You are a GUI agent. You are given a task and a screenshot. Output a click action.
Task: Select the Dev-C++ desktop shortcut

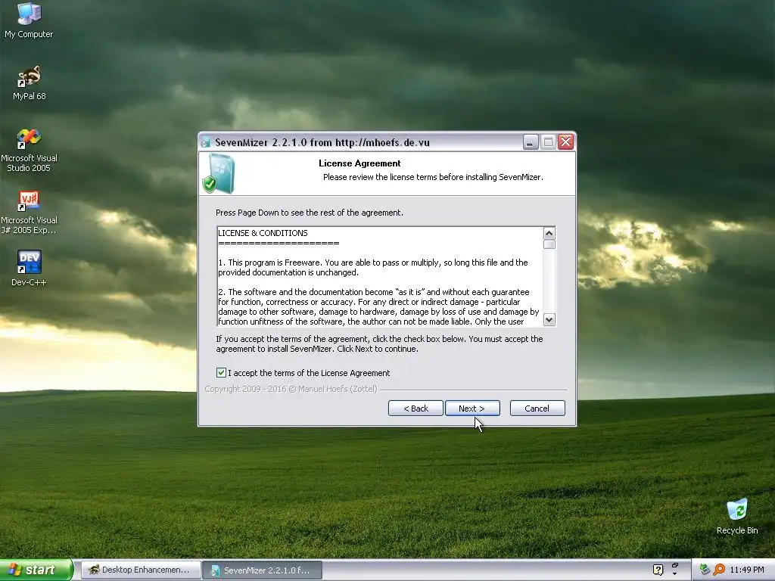click(x=29, y=268)
